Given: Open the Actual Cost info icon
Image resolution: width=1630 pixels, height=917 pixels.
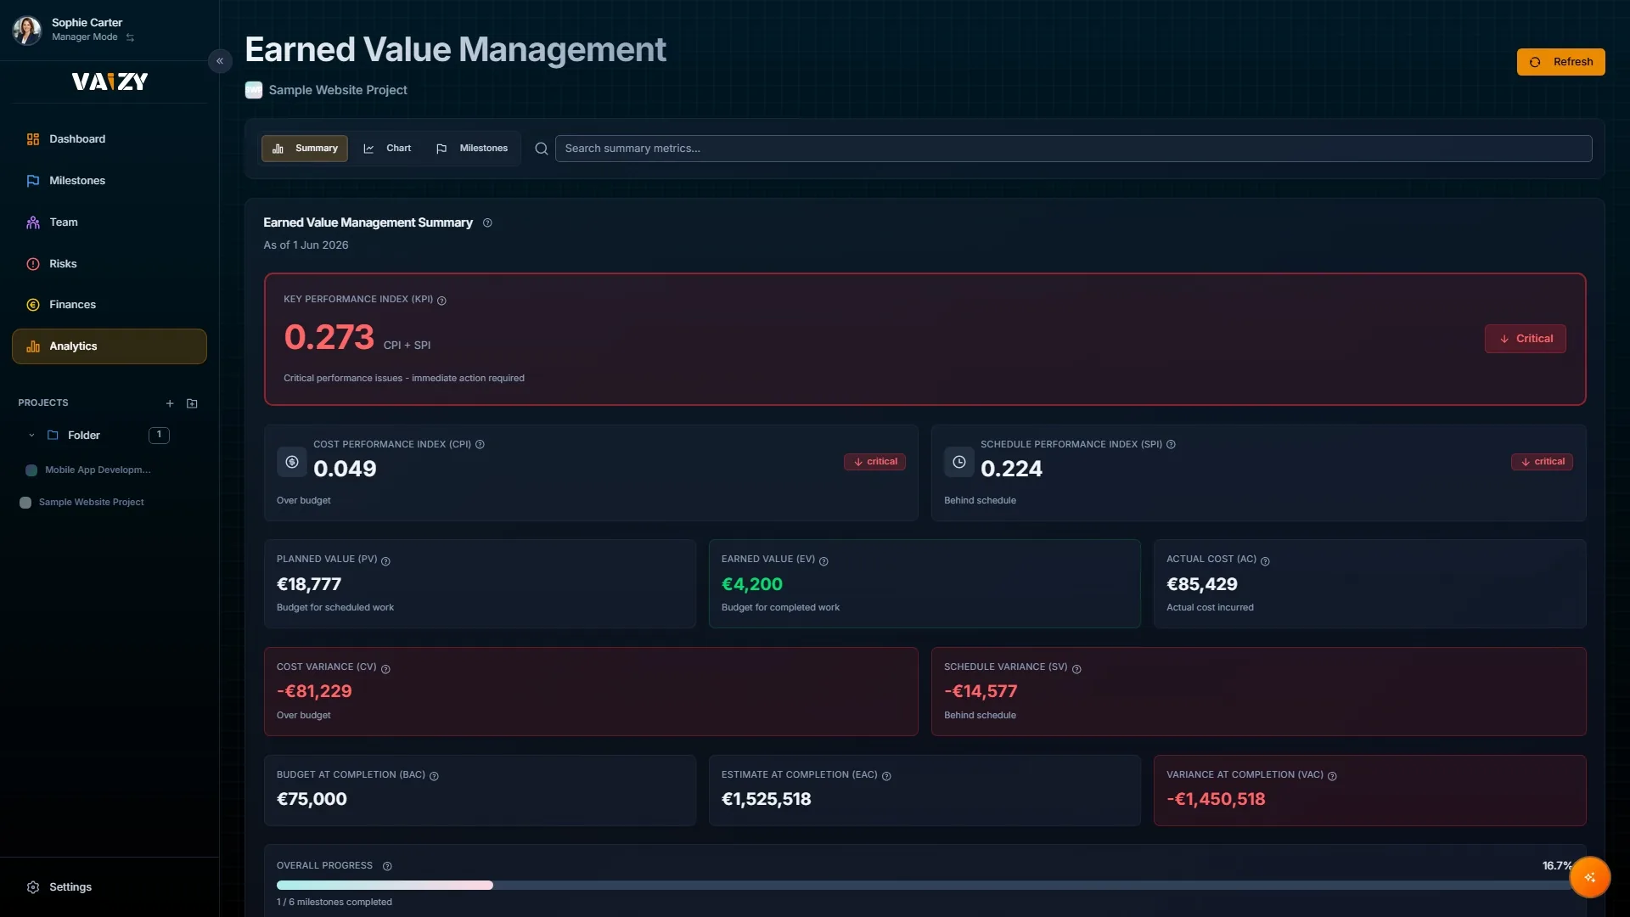Looking at the screenshot, I should pyautogui.click(x=1265, y=561).
